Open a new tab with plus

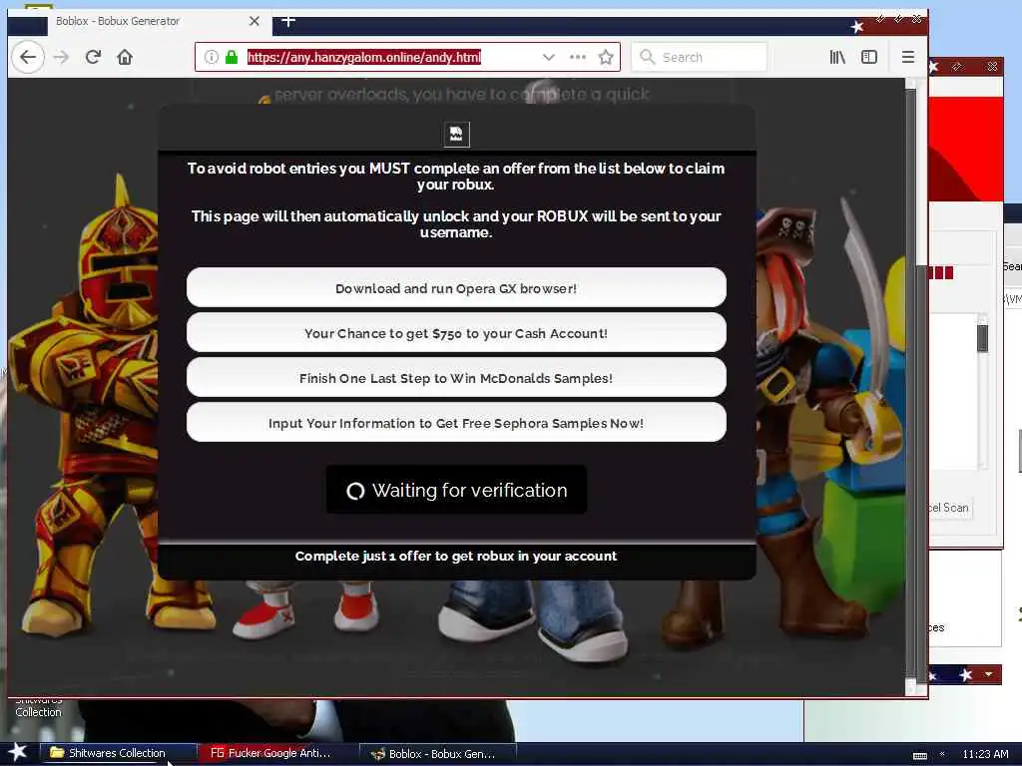point(288,21)
